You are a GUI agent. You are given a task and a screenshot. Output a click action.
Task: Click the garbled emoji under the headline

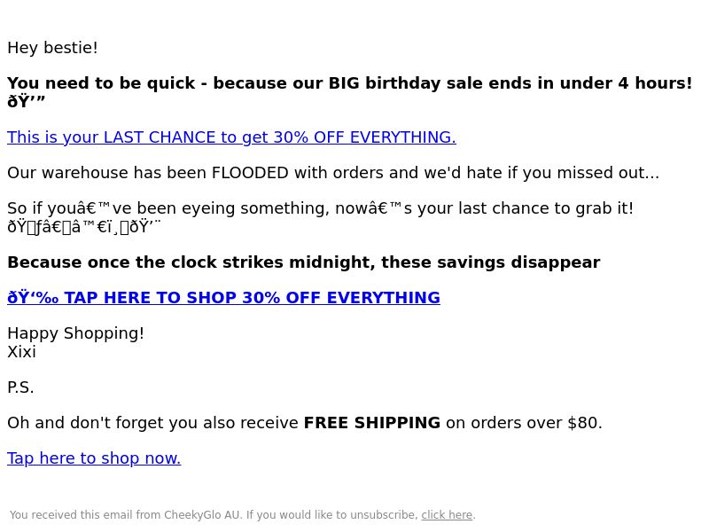click(x=27, y=102)
